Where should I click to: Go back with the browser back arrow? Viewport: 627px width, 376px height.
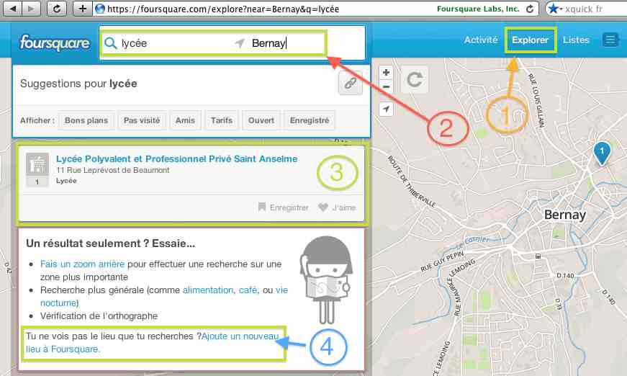click(13, 9)
